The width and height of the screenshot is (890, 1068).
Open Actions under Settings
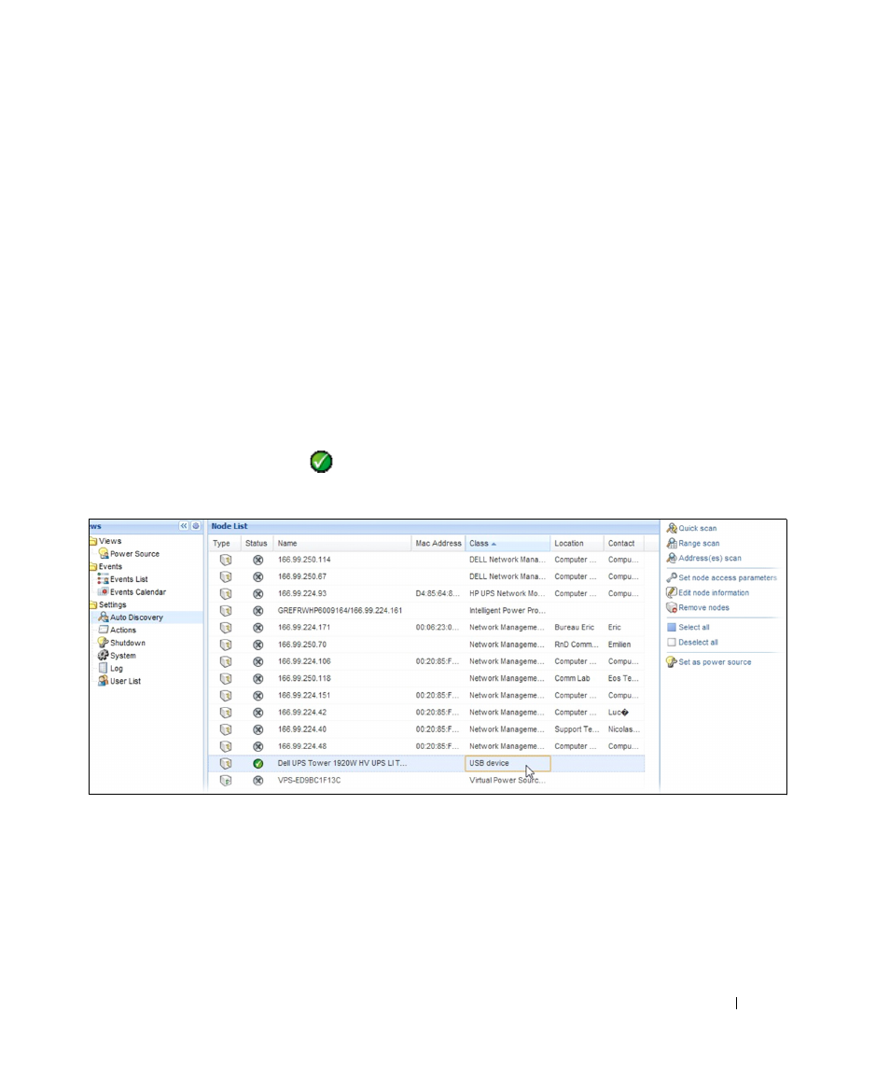click(123, 631)
